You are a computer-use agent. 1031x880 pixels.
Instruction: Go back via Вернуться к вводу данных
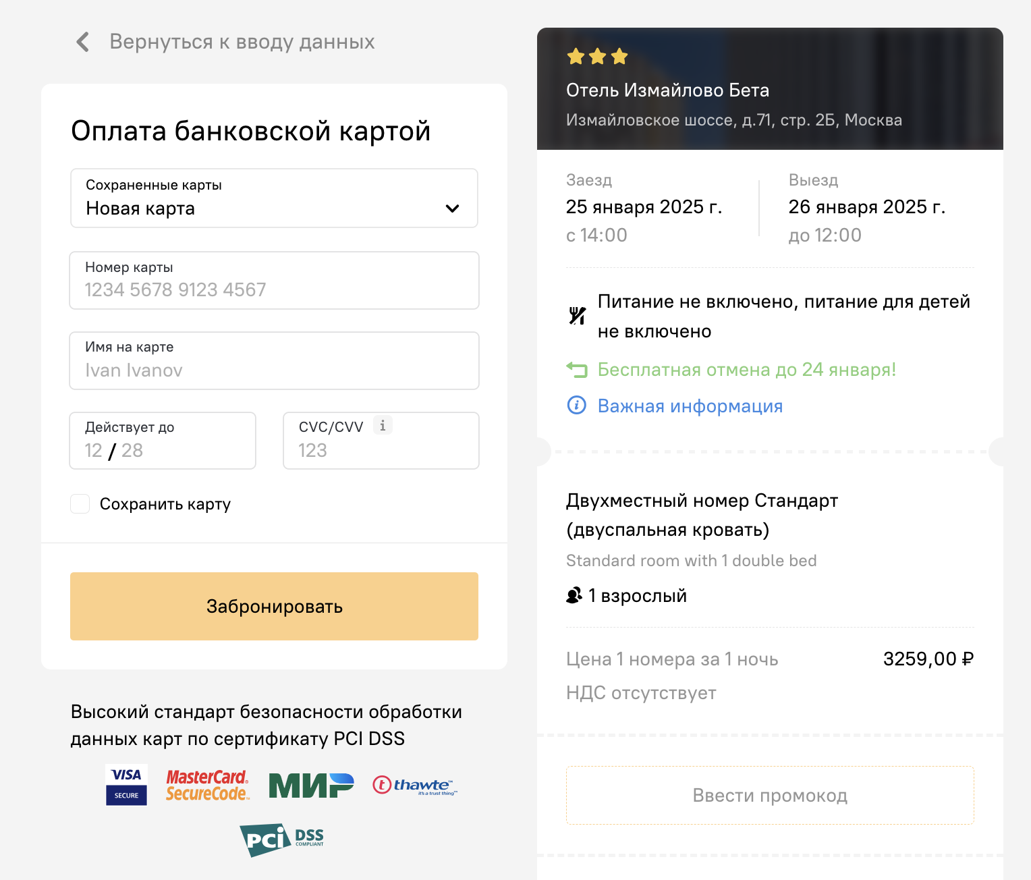click(x=242, y=42)
